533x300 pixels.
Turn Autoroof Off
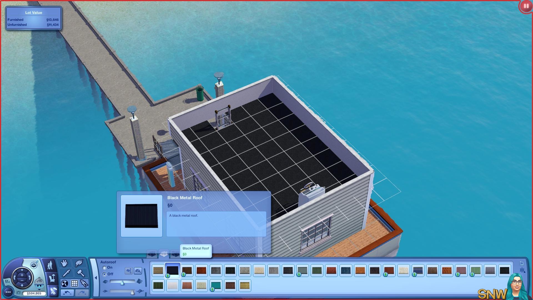[104, 274]
